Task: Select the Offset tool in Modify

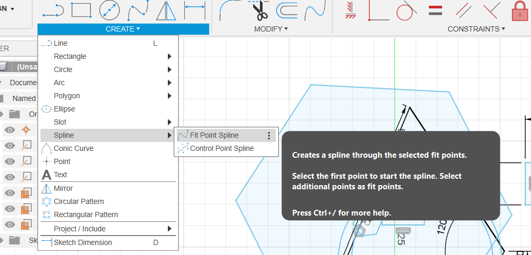Action: (x=287, y=10)
